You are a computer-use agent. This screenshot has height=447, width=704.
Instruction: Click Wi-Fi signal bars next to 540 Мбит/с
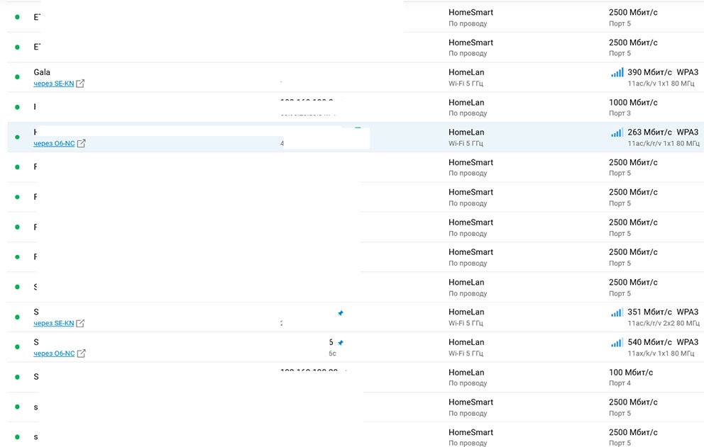(x=617, y=342)
